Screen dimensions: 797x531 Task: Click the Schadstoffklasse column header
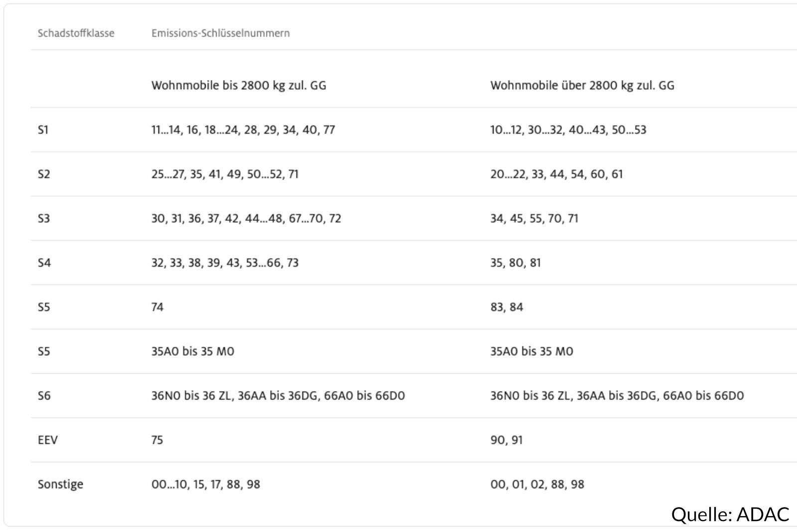(76, 33)
